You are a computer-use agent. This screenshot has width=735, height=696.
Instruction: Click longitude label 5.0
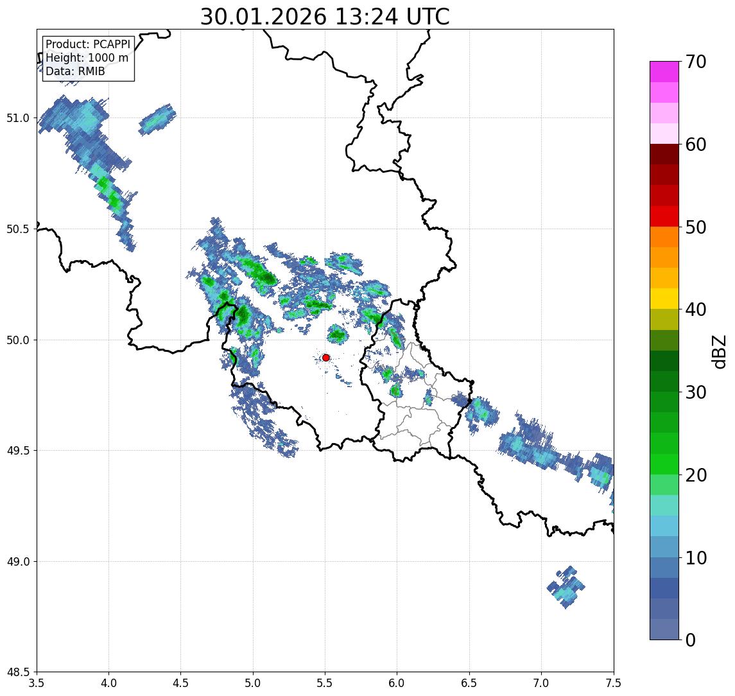click(x=253, y=683)
